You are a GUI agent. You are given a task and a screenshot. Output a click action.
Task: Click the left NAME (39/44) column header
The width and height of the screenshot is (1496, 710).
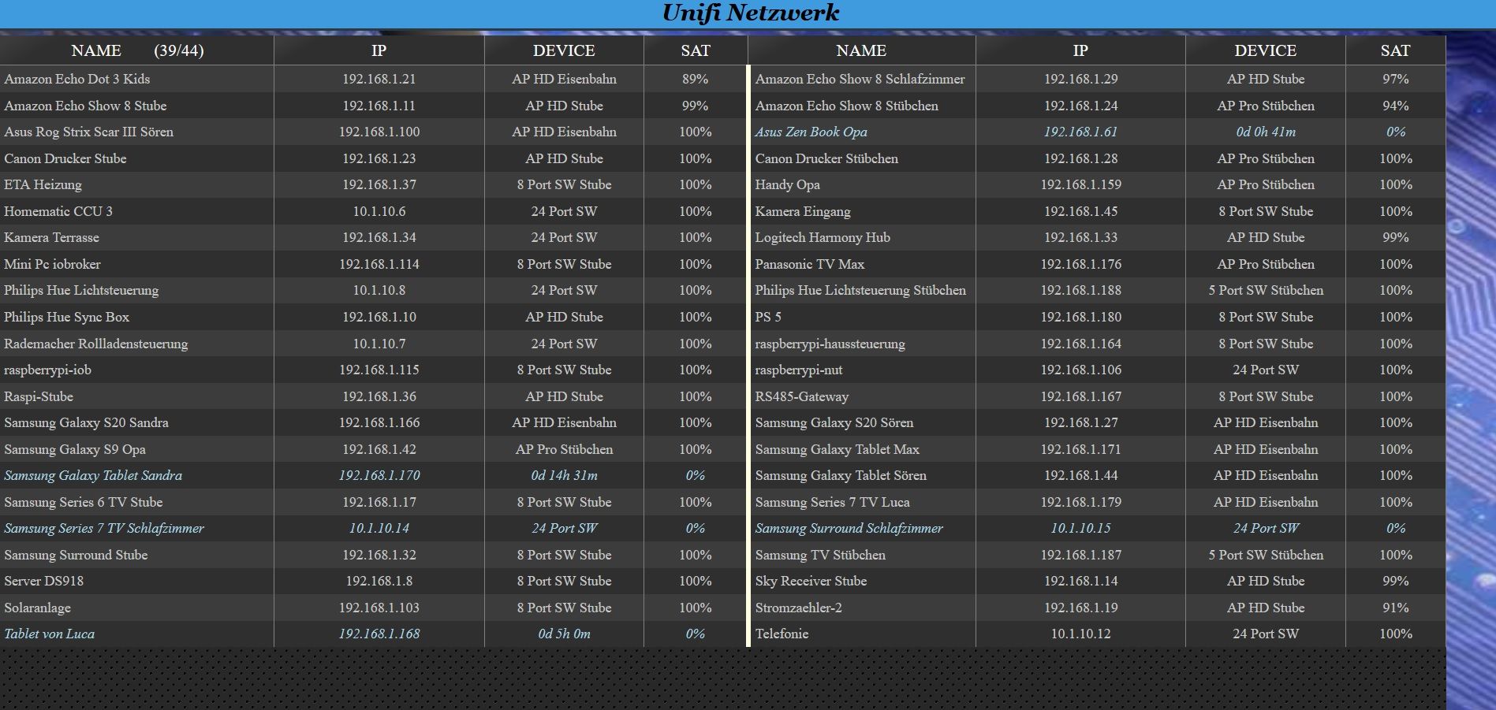click(137, 50)
